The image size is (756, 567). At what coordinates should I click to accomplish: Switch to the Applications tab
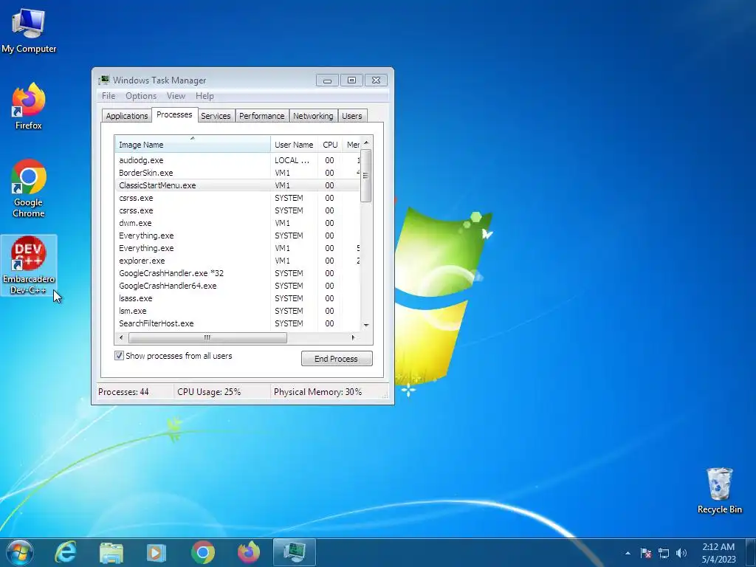[127, 116]
